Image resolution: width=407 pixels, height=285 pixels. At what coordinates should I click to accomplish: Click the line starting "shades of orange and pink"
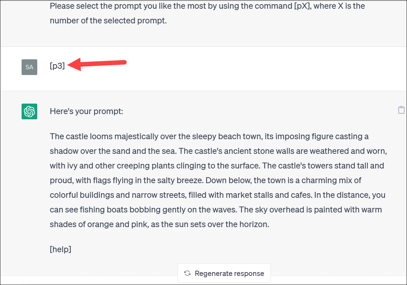(x=159, y=224)
